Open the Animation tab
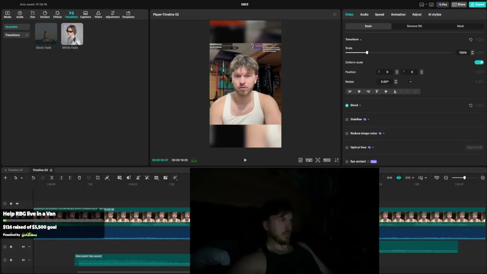The width and height of the screenshot is (487, 274). (398, 14)
